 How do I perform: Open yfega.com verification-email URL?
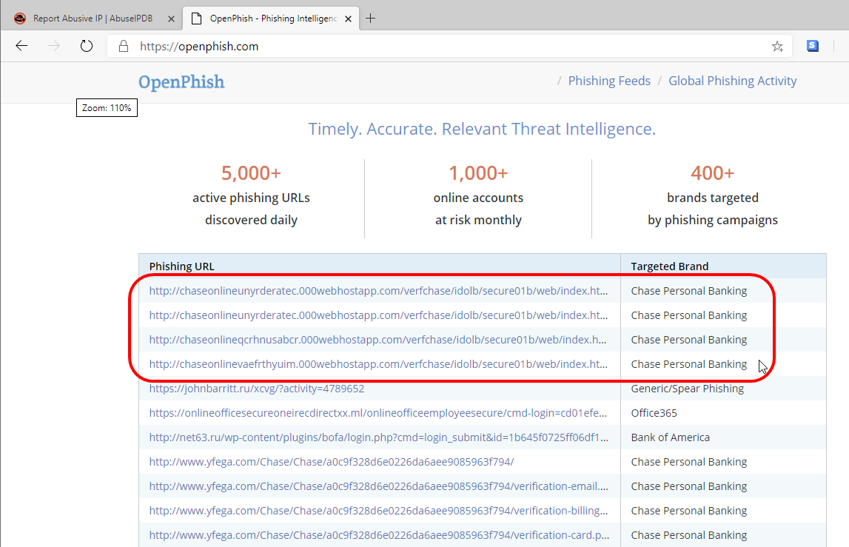click(378, 486)
